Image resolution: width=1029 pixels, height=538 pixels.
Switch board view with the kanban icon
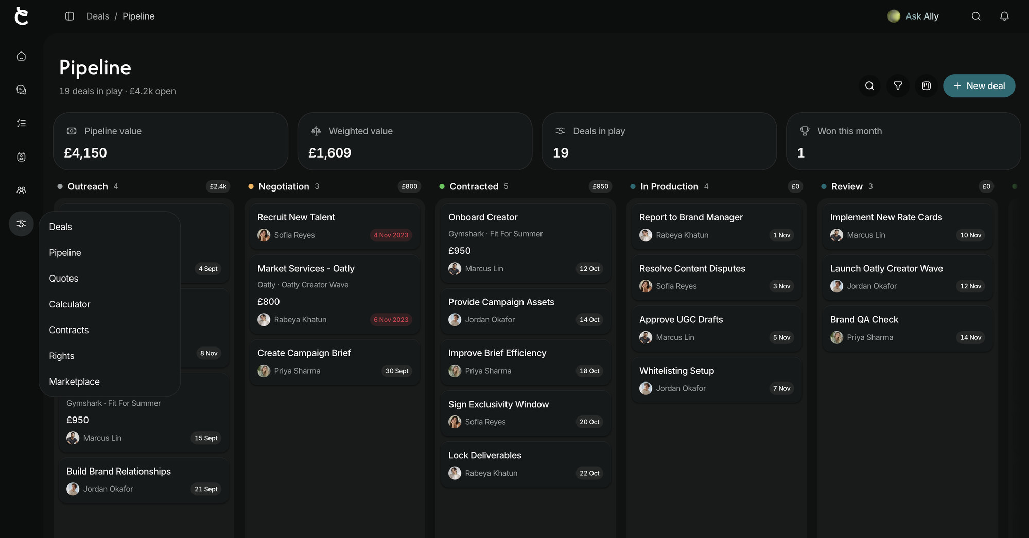[x=926, y=86]
